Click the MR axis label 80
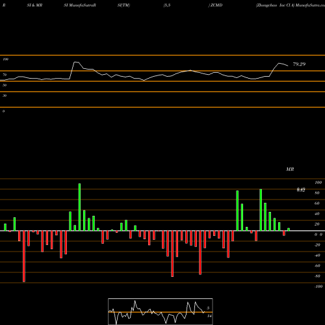The width and height of the screenshot is (325, 325). point(317,193)
